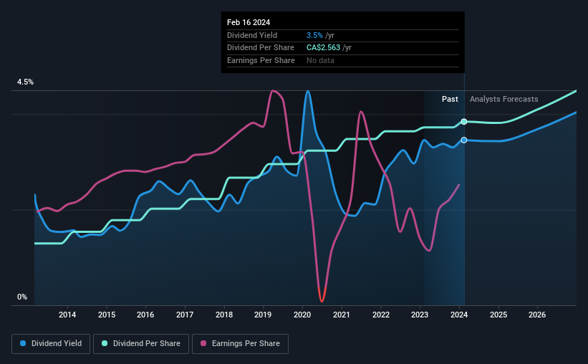Click the pink Earnings Per Share legend dot
Image resolution: width=588 pixels, height=364 pixels.
pyautogui.click(x=203, y=343)
